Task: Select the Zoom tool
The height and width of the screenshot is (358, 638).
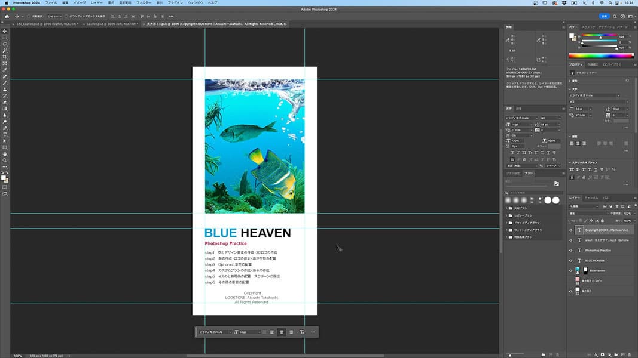Action: click(5, 161)
